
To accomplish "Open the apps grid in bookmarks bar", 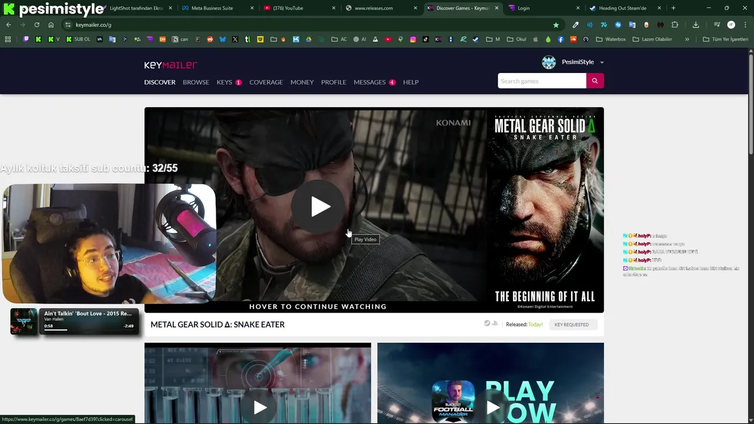I will [8, 39].
